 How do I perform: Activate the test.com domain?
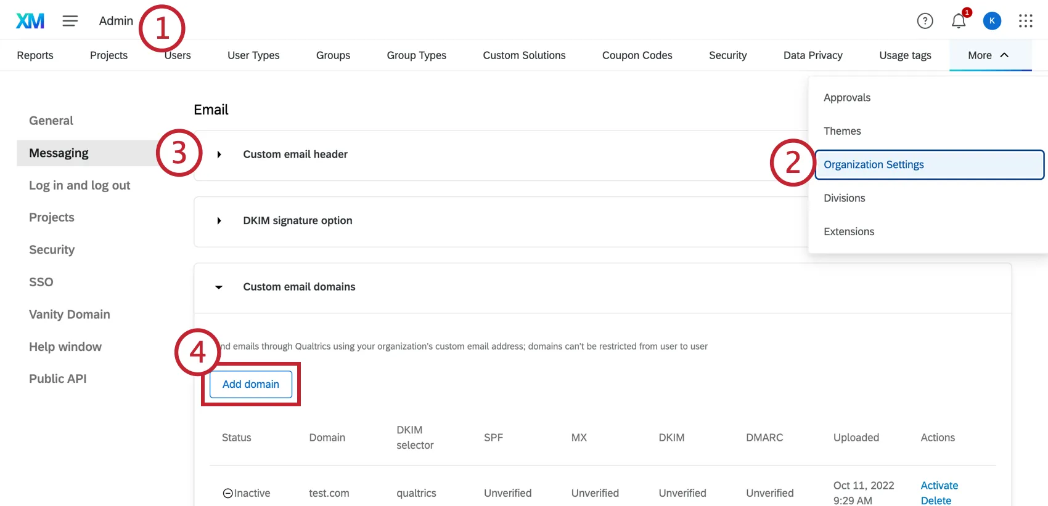939,485
